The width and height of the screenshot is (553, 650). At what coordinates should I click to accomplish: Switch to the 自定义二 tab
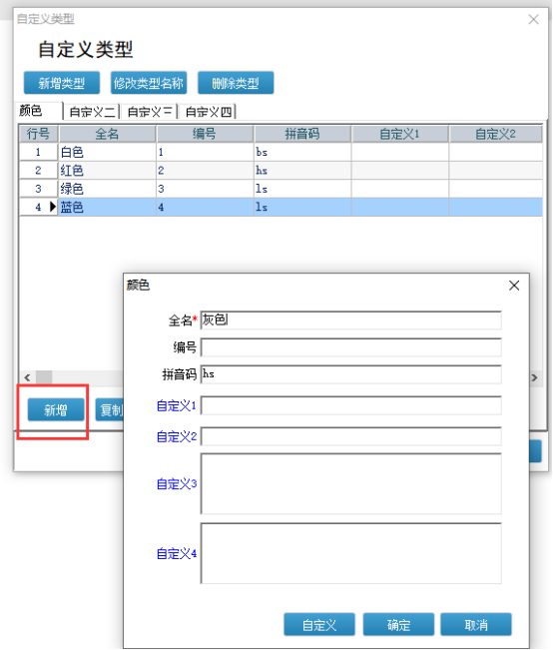(x=92, y=112)
